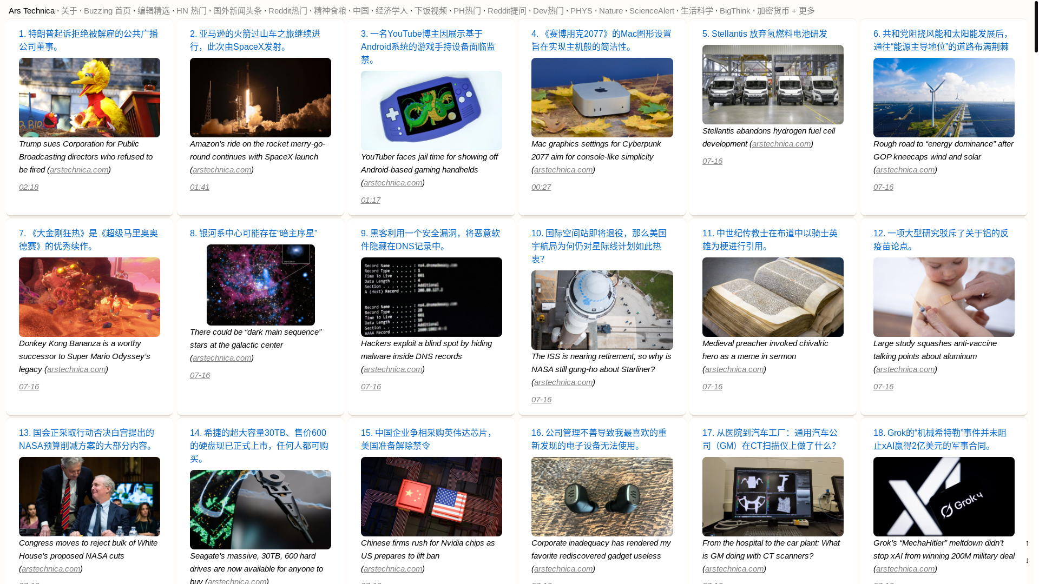Open the Congress hearing thumbnail
The image size is (1039, 584).
89,496
